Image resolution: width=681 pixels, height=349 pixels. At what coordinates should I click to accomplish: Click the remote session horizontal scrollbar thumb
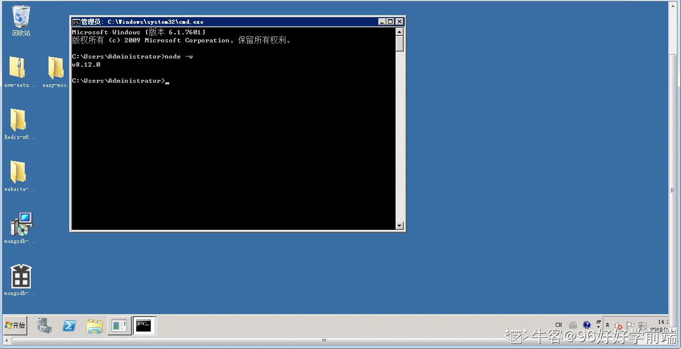(x=323, y=341)
